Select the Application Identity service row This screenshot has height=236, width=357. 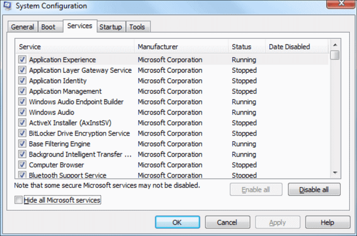coord(58,81)
